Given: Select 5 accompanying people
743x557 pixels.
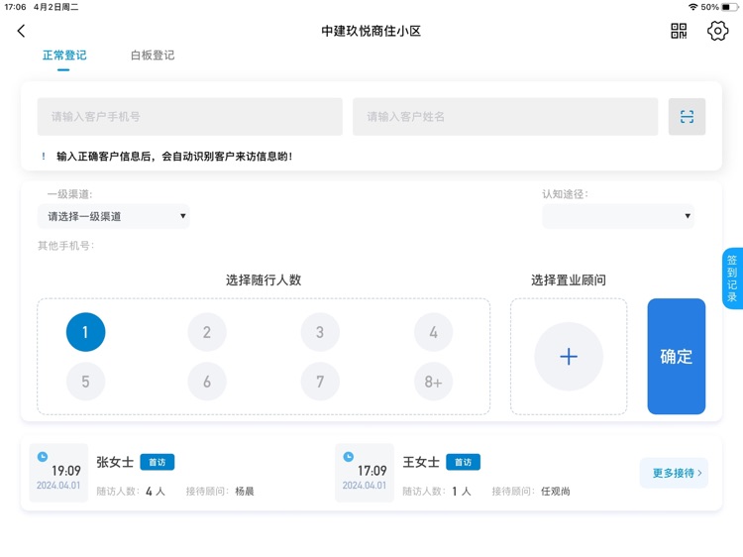Looking at the screenshot, I should click(x=85, y=382).
